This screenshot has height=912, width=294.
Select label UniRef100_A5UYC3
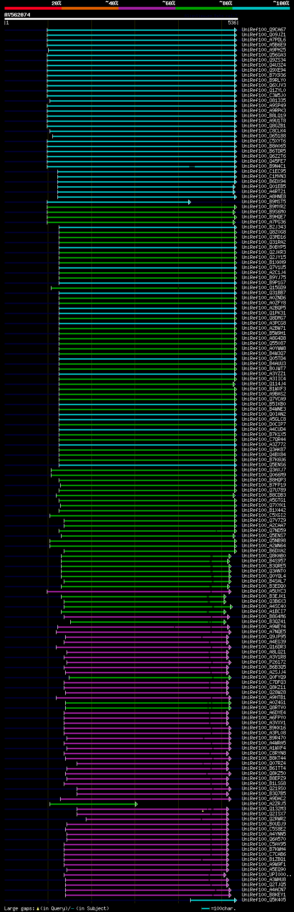pyautogui.click(x=264, y=591)
